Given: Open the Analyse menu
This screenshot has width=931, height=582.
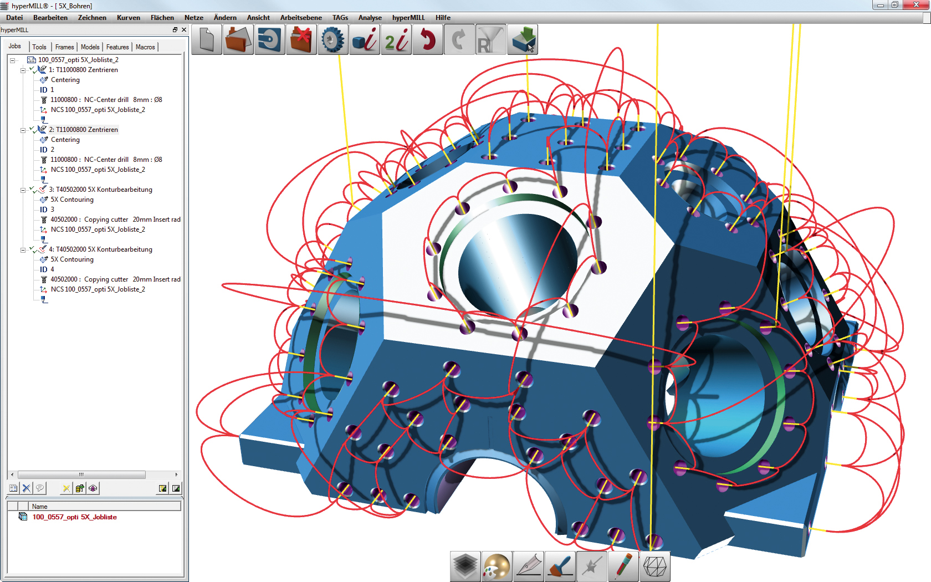Looking at the screenshot, I should pos(370,17).
